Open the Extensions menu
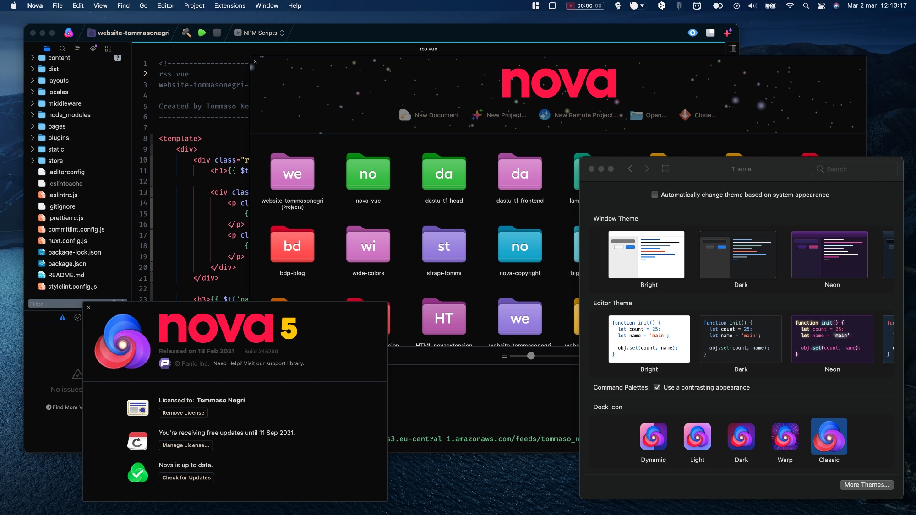916x515 pixels. [229, 5]
